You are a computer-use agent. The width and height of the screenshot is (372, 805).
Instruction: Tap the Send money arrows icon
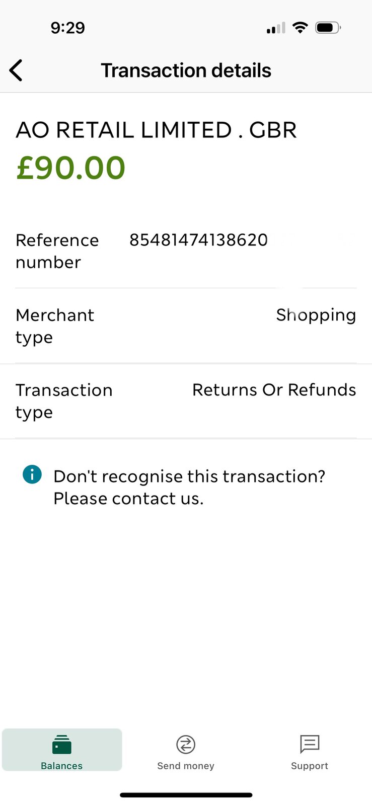coord(186,744)
